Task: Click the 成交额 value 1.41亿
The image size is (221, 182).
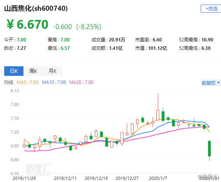Action: tap(116, 48)
